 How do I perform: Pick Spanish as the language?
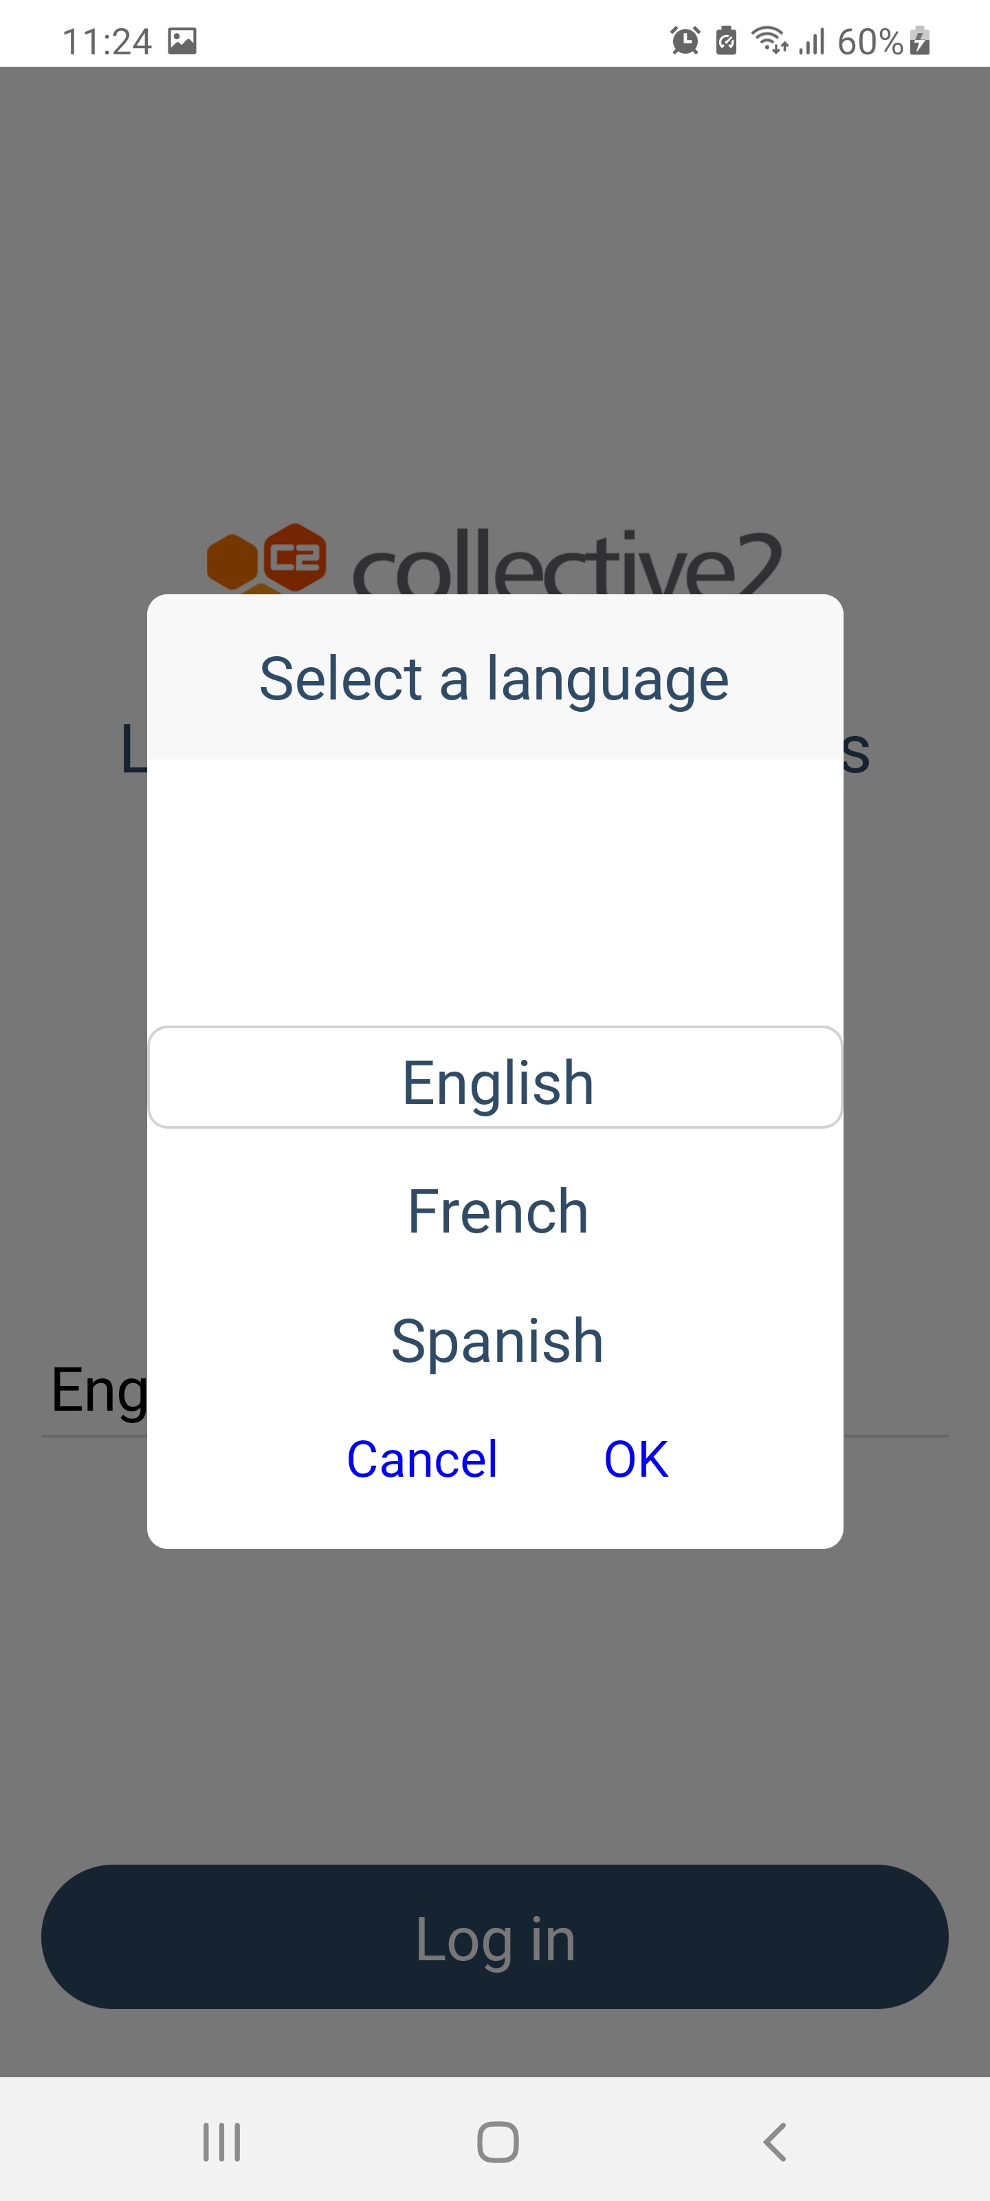[x=497, y=1340]
